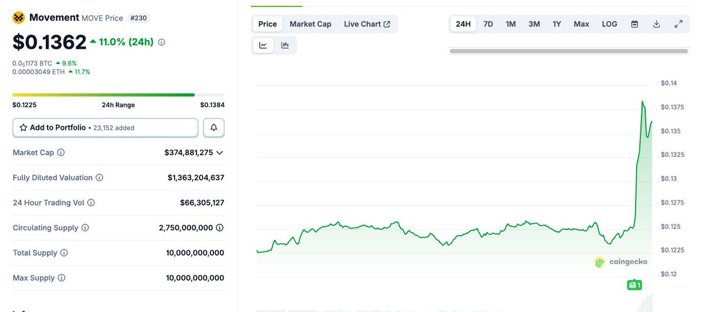Screen dimensions: 705x312
Task: Switch to the Price tab
Action: (x=268, y=24)
